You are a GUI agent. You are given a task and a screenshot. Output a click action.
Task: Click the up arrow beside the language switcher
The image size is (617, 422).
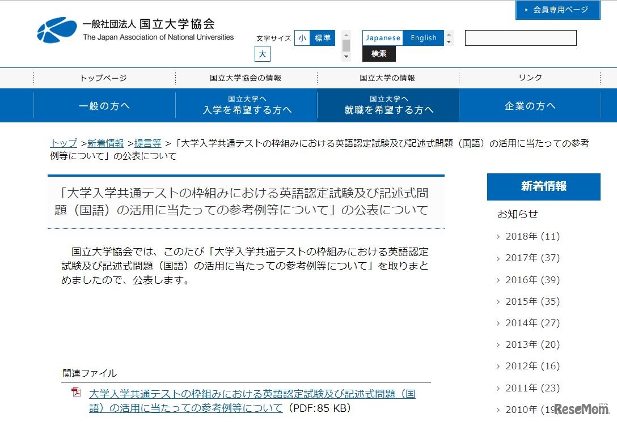[448, 35]
